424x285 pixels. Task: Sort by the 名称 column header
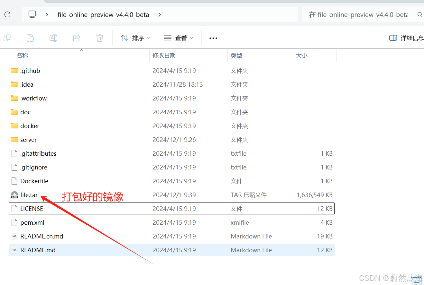click(22, 56)
